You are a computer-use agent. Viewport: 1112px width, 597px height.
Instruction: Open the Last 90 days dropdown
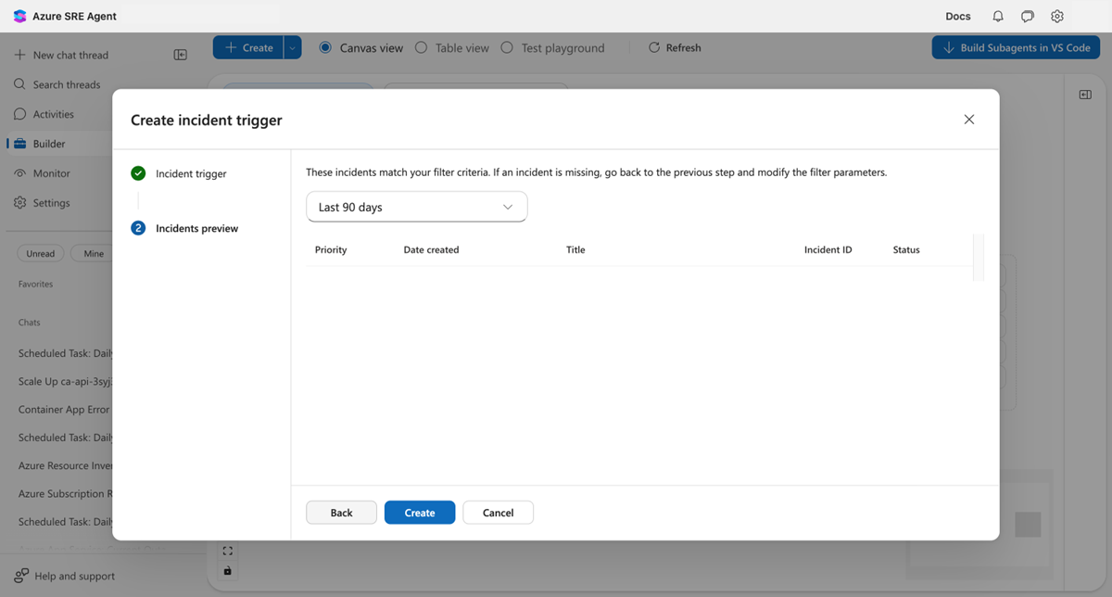[x=416, y=206]
